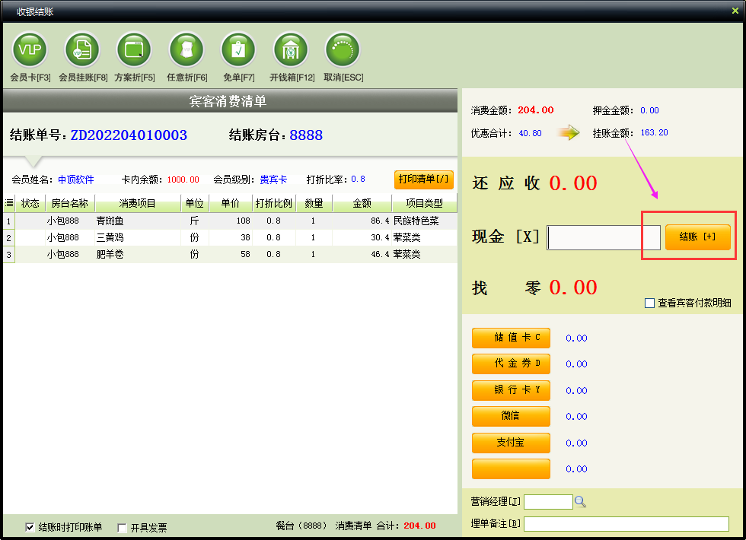Click the 状态 column header
Image resolution: width=746 pixels, height=540 pixels.
tap(30, 204)
